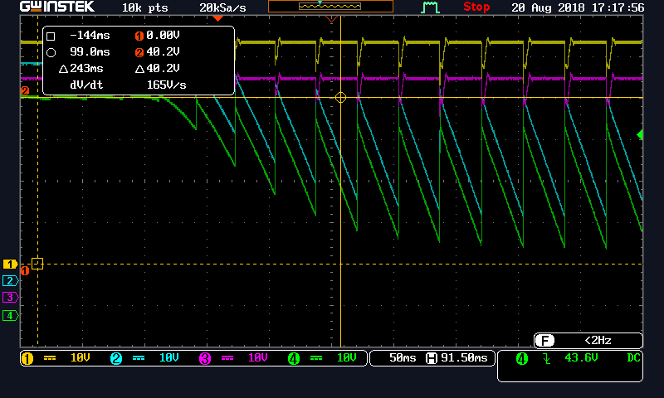This screenshot has height=398, width=664.
Task: Click the cyan channel 2 badge in bottom bar
Action: click(116, 359)
